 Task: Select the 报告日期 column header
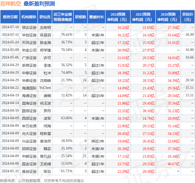tap(10, 17)
